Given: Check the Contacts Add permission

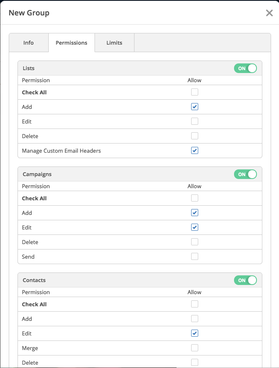Looking at the screenshot, I should 194,319.
